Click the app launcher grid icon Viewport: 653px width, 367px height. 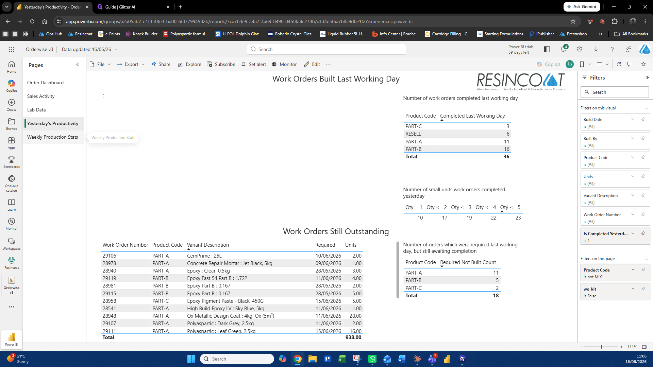tap(12, 49)
